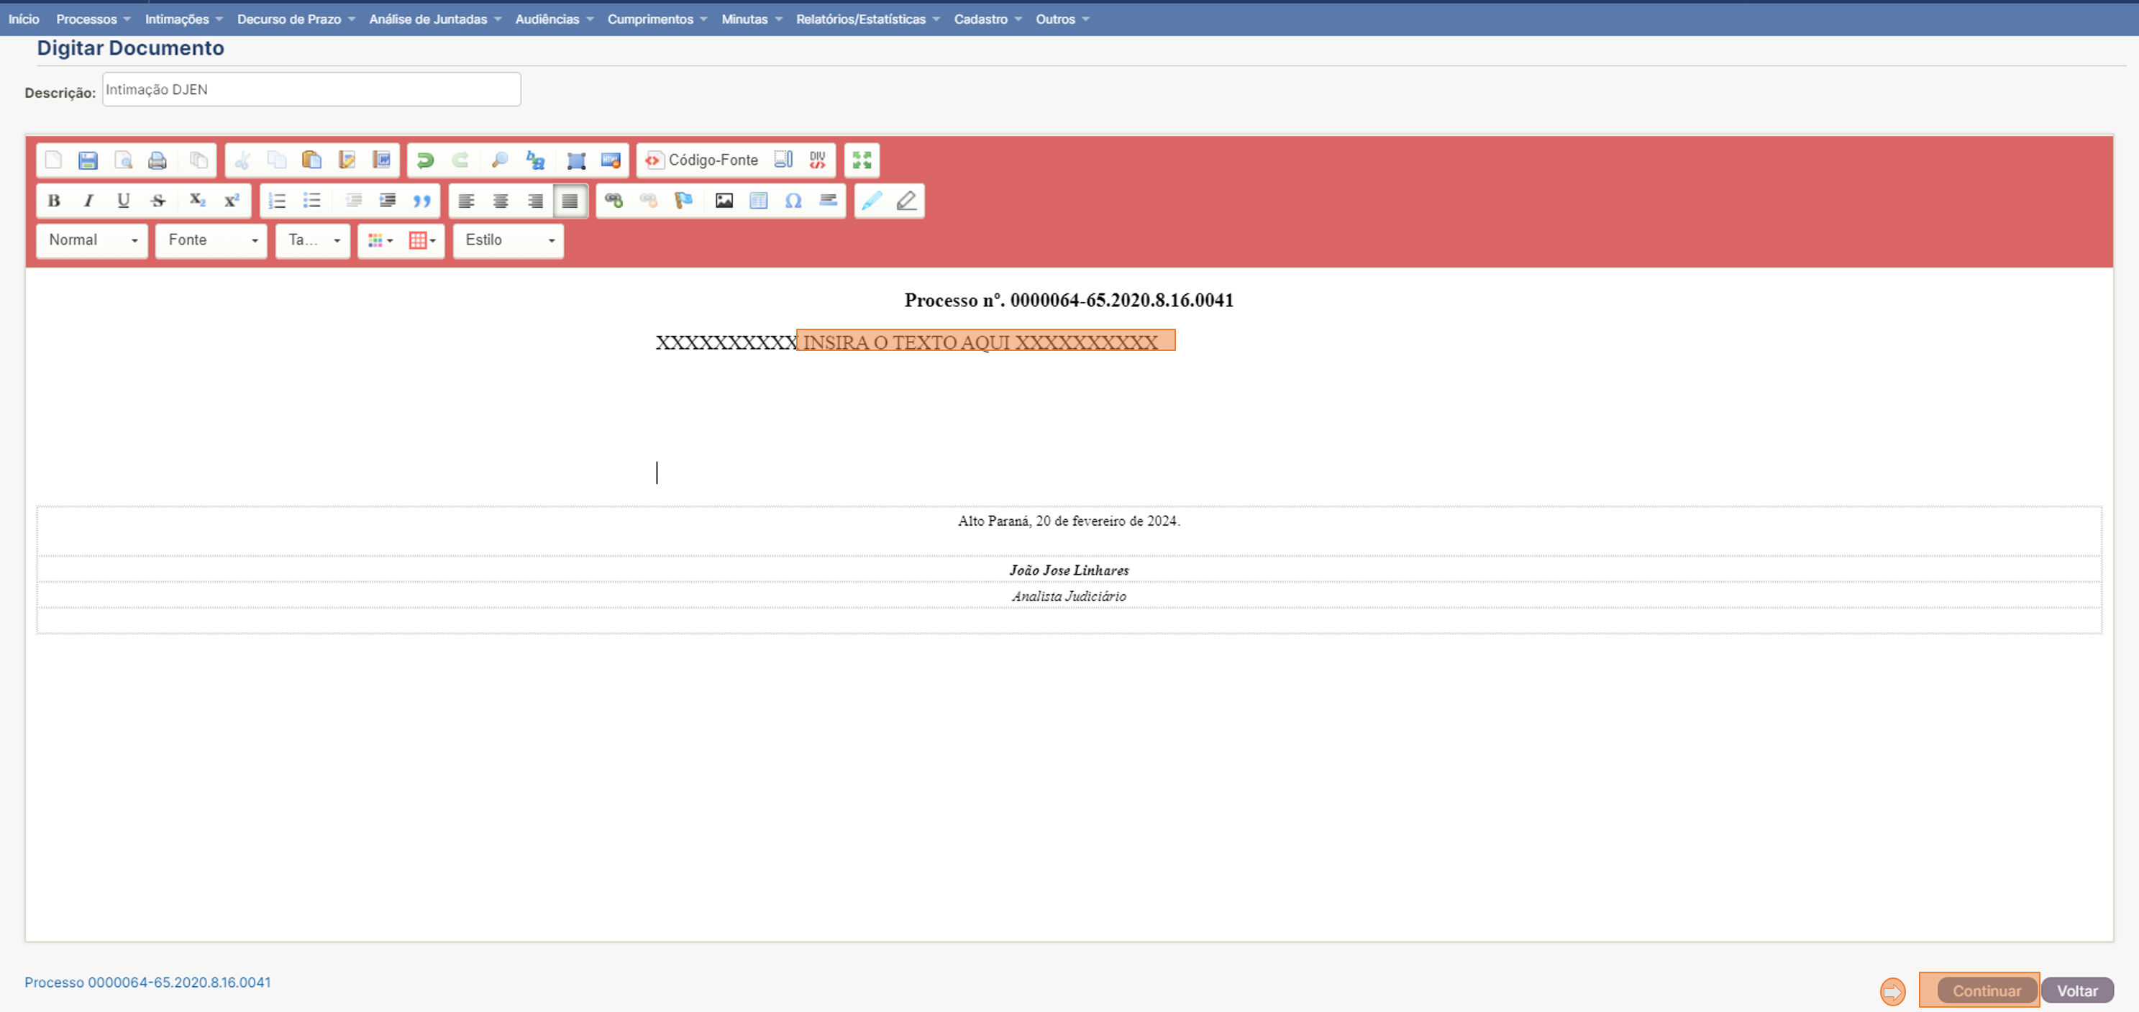
Task: Toggle Strikethrough formatting
Action: [158, 201]
